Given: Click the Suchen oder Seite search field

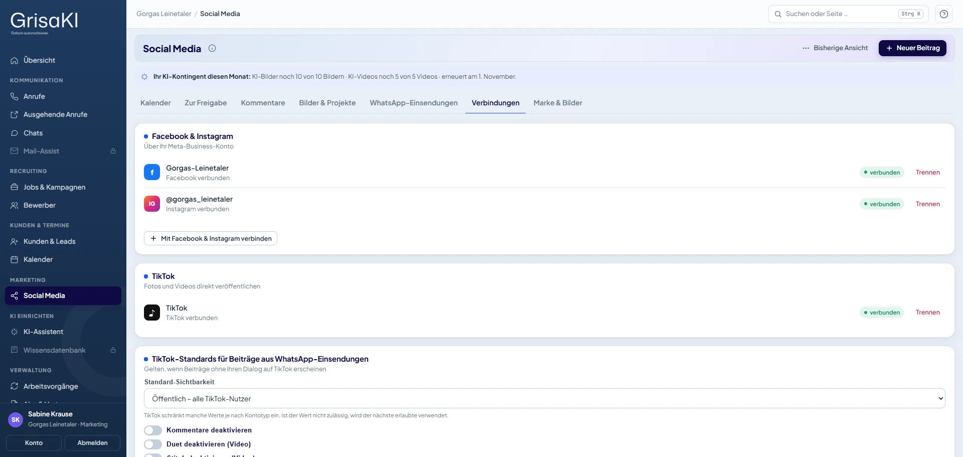Looking at the screenshot, I should (848, 14).
